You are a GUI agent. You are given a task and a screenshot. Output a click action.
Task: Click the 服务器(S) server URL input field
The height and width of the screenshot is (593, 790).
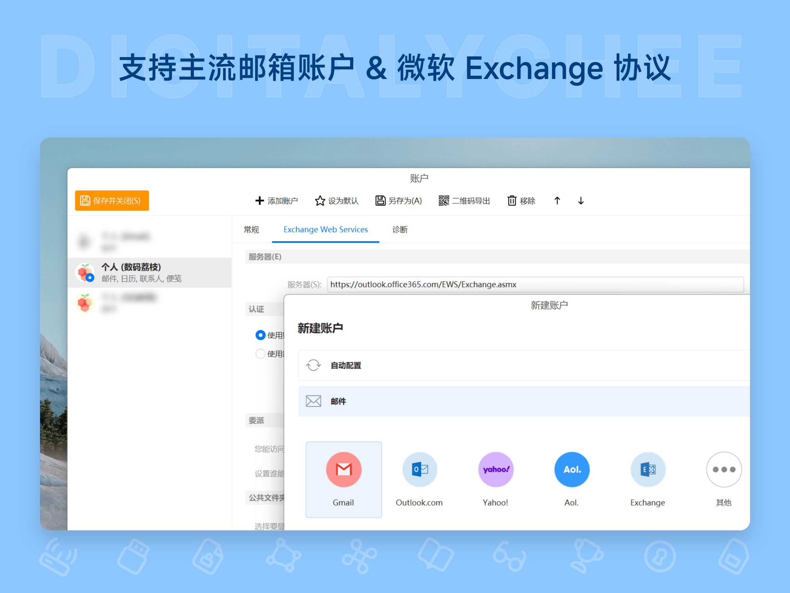click(x=500, y=284)
